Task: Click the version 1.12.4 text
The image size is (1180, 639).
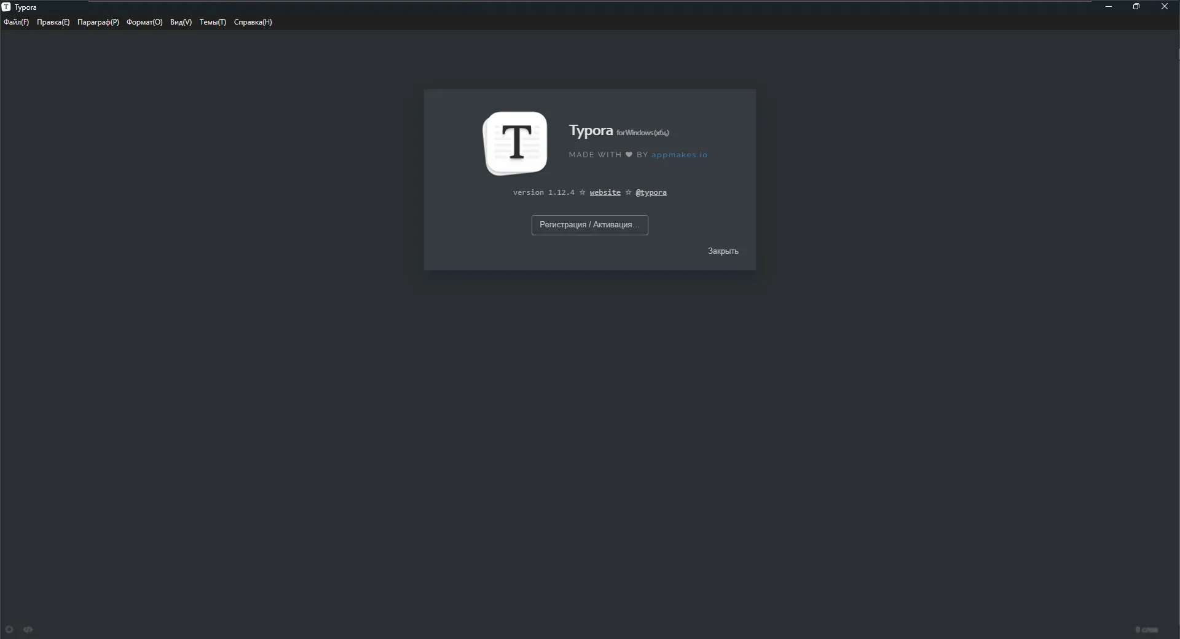Action: point(544,192)
